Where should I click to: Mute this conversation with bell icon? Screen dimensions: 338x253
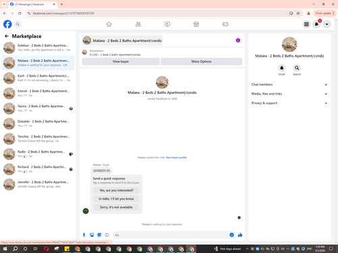(x=282, y=67)
